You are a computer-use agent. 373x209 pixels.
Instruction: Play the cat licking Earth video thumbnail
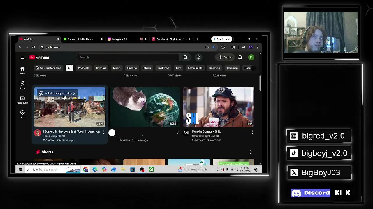point(144,107)
